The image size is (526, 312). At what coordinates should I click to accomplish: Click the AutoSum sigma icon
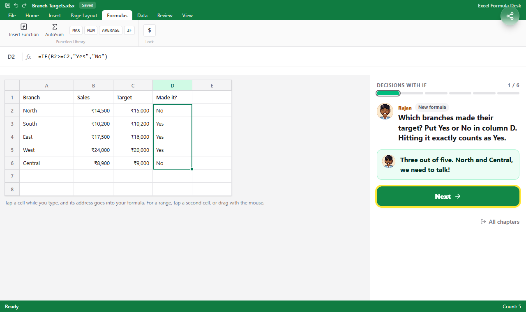[x=54, y=27]
